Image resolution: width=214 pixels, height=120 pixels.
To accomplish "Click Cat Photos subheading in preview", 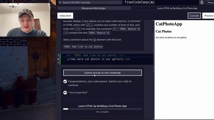I will point(164,31).
